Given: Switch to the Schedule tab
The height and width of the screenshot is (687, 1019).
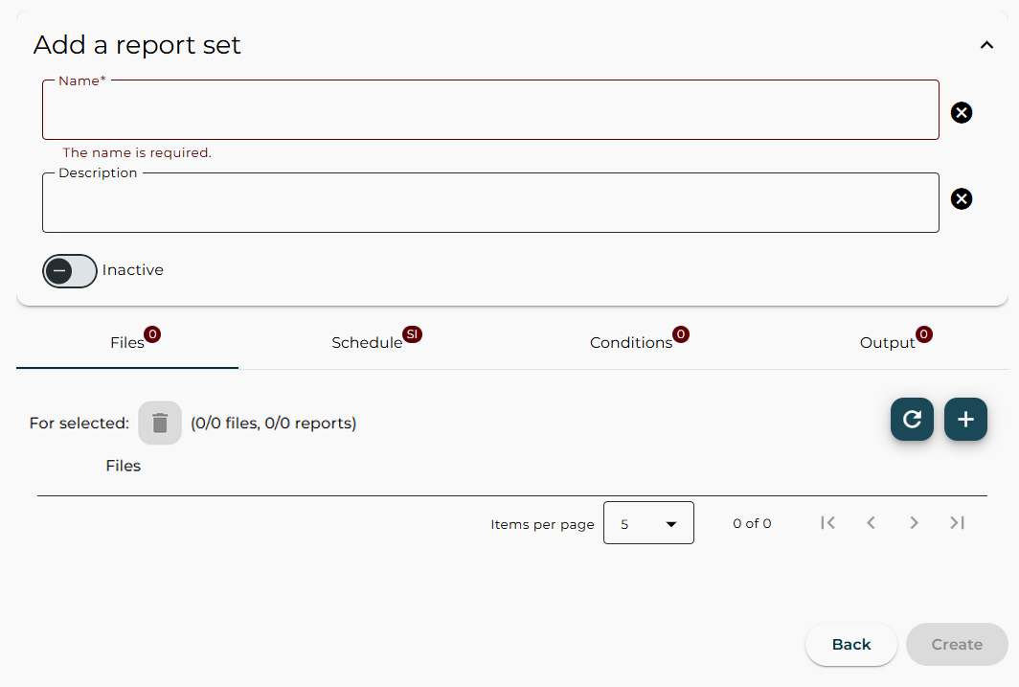Looking at the screenshot, I should pyautogui.click(x=365, y=342).
